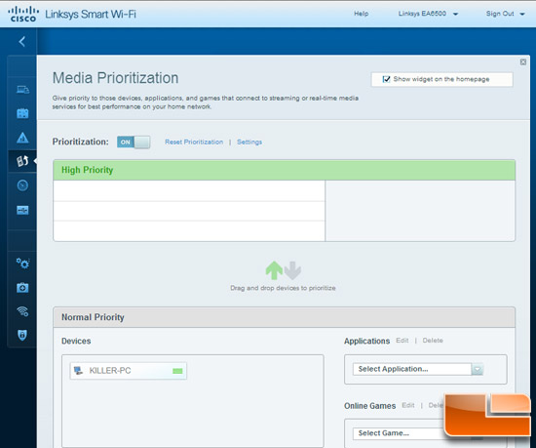
Task: Click the second High Priority slot
Action: (189, 211)
